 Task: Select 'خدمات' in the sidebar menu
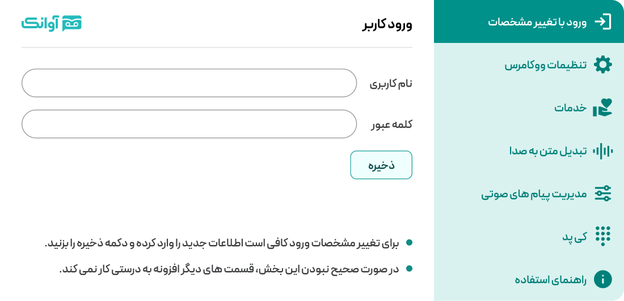click(x=570, y=107)
